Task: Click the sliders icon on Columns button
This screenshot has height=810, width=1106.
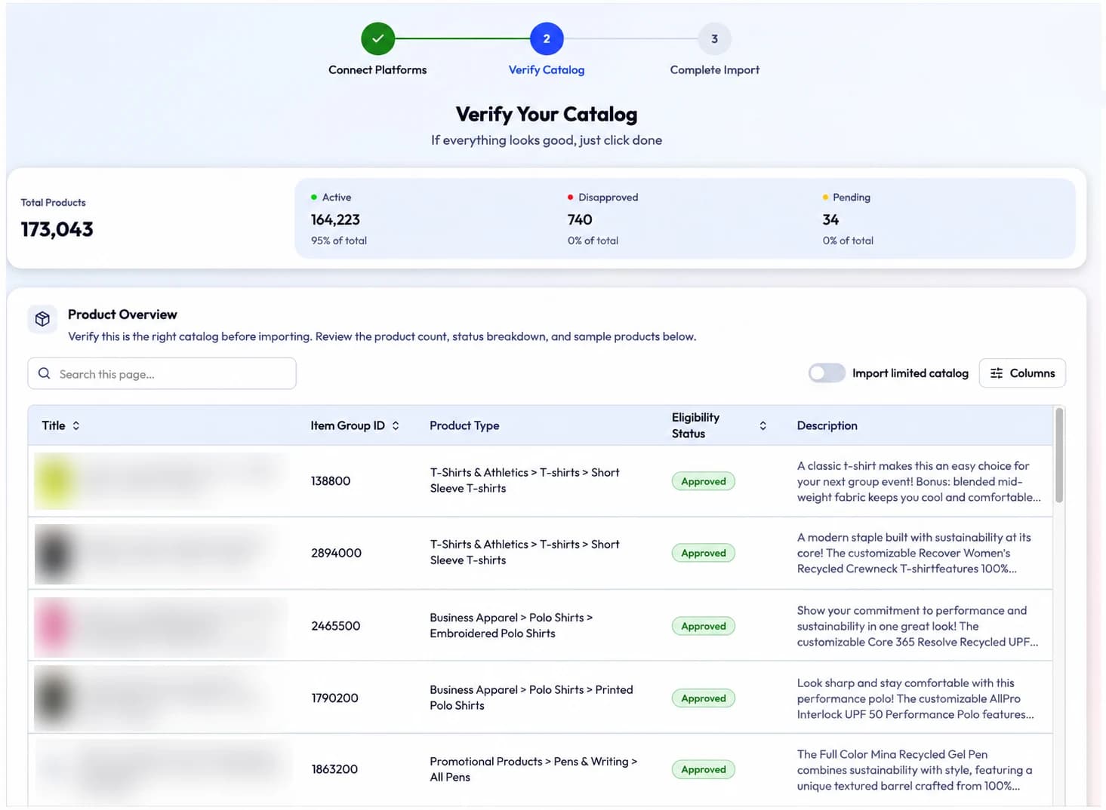Action: coord(997,373)
